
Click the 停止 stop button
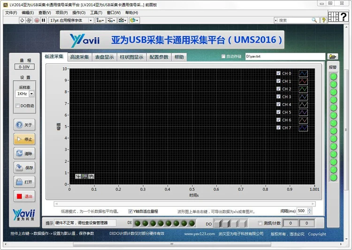coord(24,139)
